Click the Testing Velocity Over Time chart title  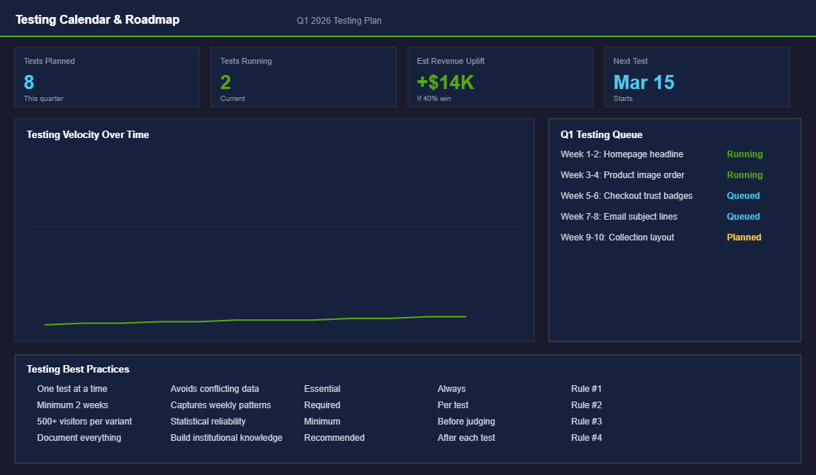coord(87,134)
